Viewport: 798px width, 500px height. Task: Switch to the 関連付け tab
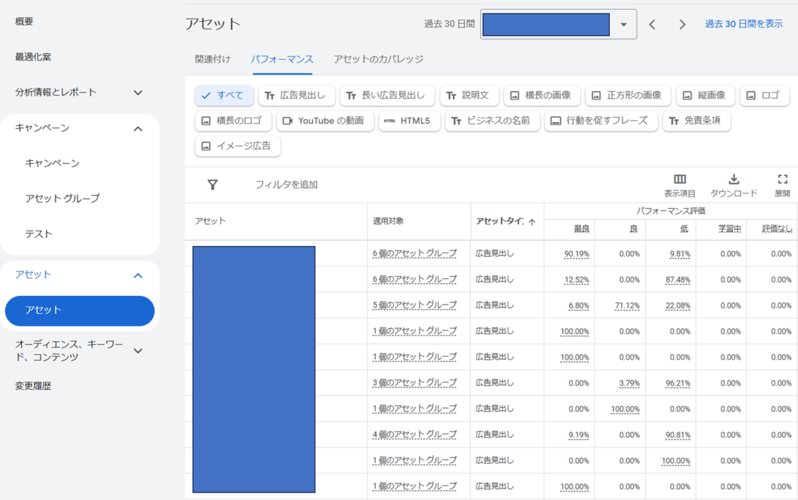click(x=213, y=59)
